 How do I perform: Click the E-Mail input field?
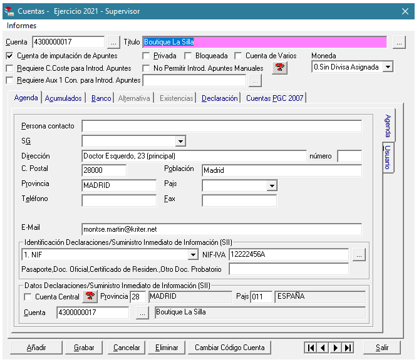[221, 229]
